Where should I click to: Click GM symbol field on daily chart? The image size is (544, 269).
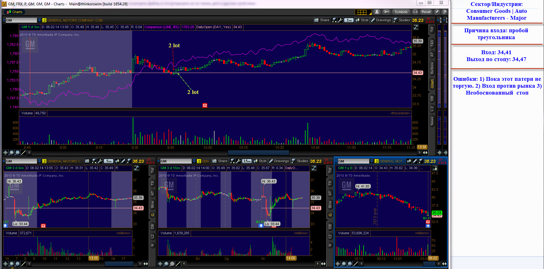click(353, 161)
